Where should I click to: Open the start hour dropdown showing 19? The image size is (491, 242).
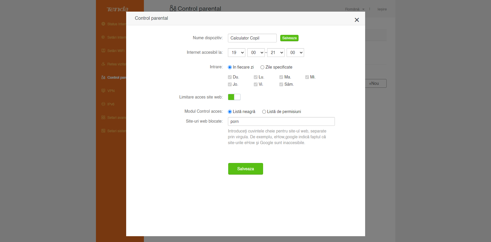click(236, 53)
